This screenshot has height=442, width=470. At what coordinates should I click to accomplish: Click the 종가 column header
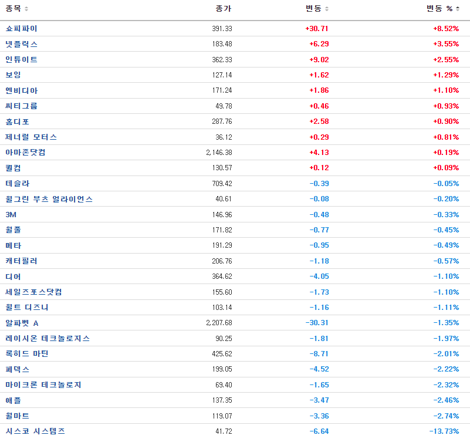224,9
